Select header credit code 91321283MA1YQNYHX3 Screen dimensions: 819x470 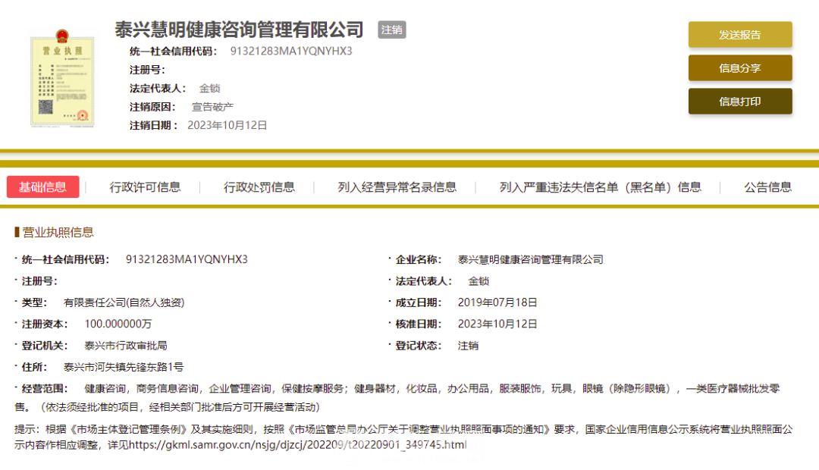[x=291, y=52]
